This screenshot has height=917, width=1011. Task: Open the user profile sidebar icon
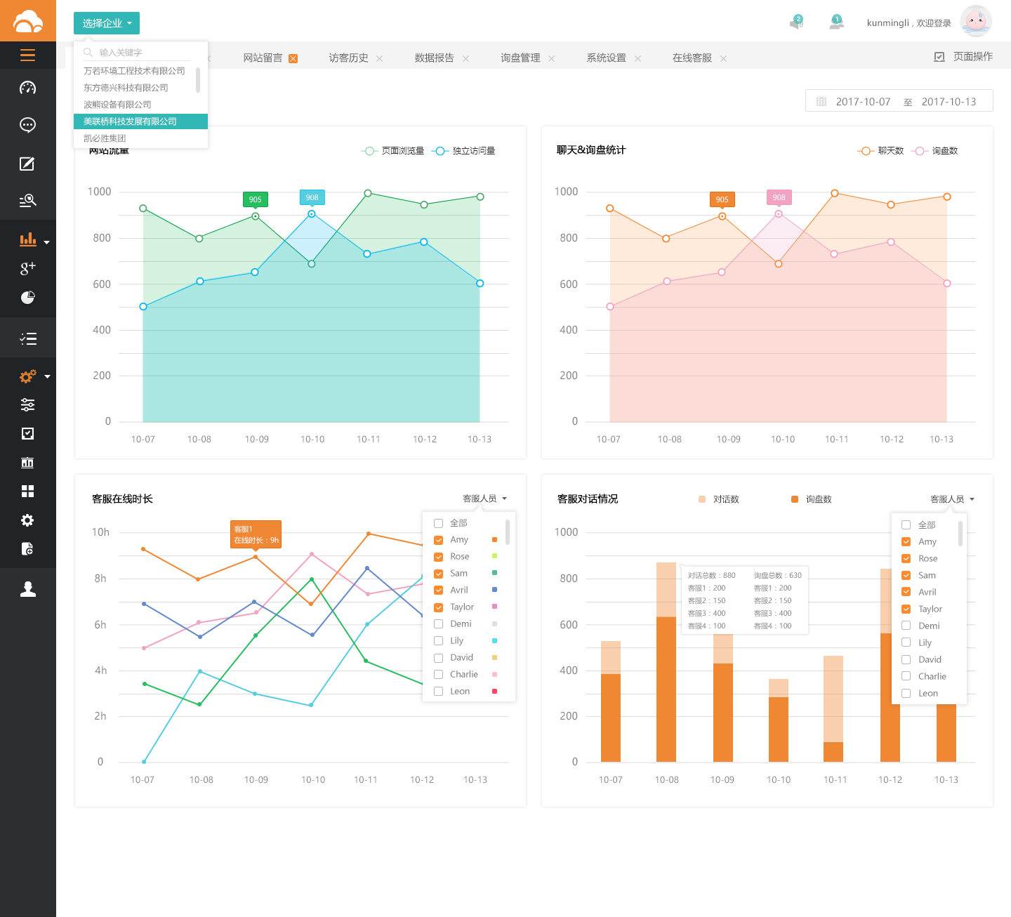28,588
